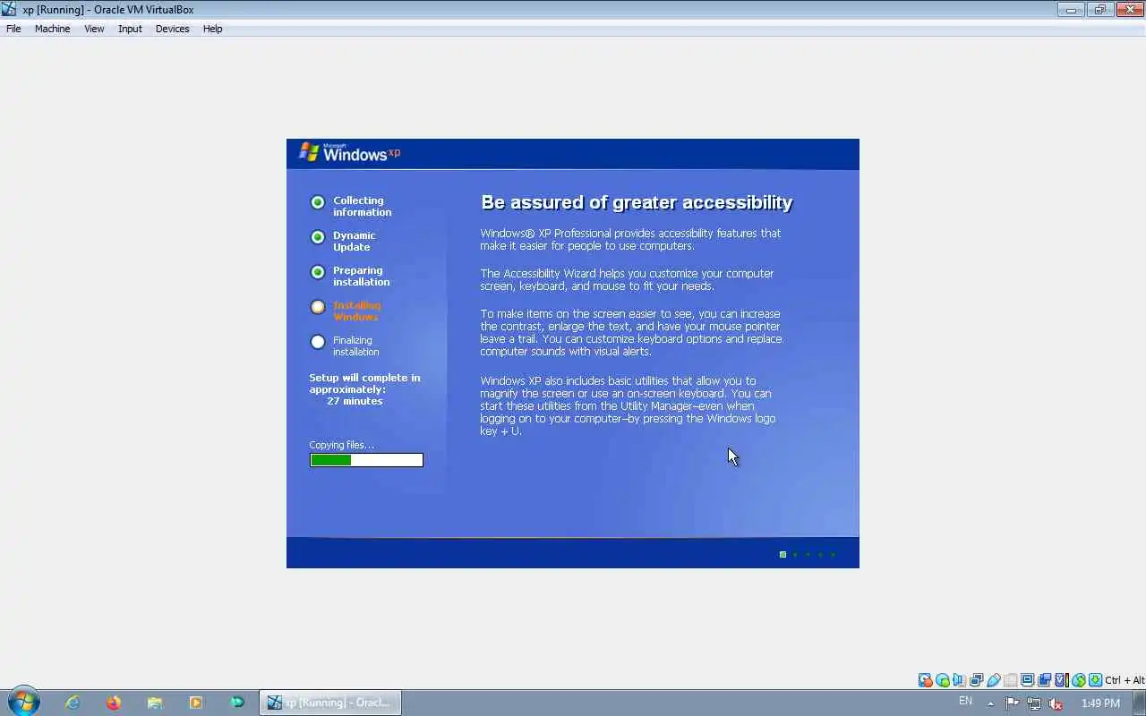1146x716 pixels.
Task: Click the mouse integration status icon
Action: click(1079, 680)
